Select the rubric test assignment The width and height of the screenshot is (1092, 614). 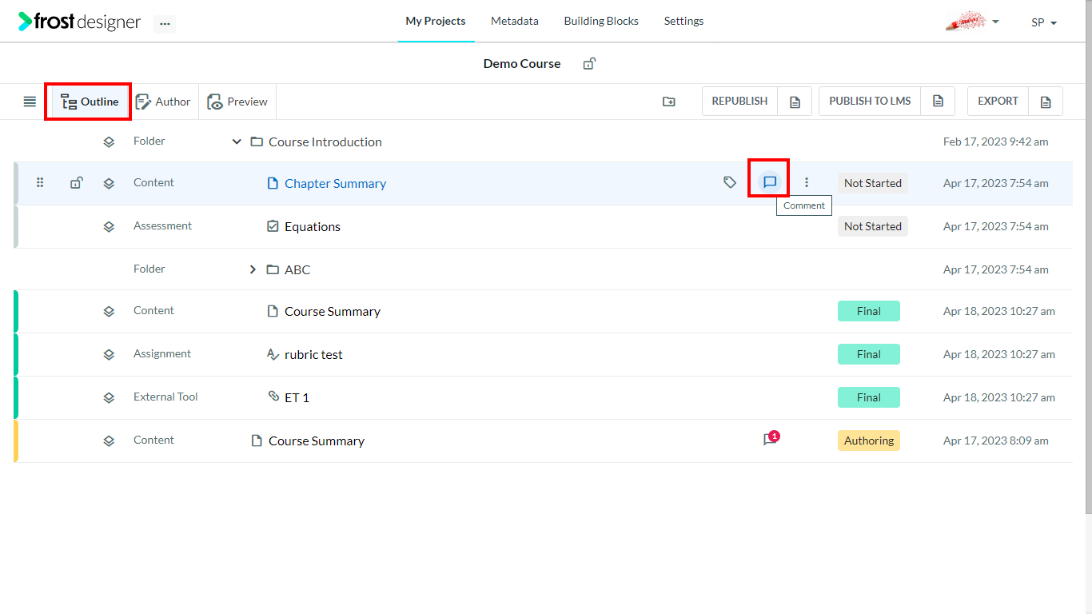point(313,355)
